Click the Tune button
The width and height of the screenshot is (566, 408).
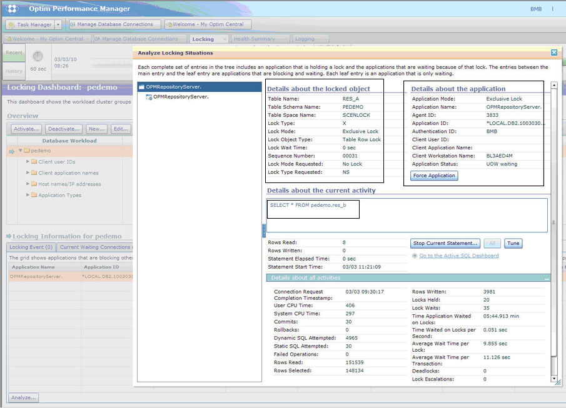click(x=513, y=244)
